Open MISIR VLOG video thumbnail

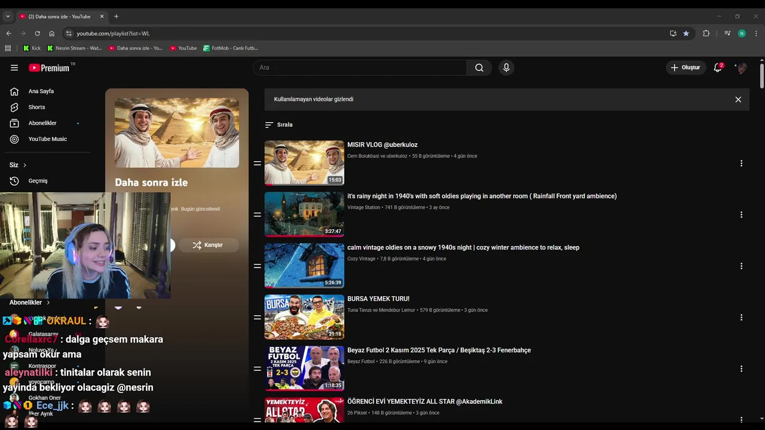pos(304,163)
